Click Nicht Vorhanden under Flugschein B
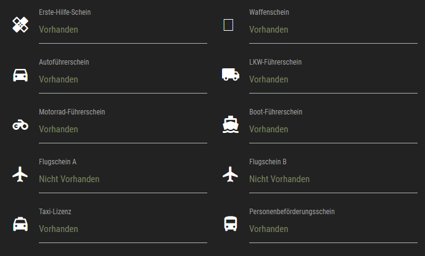The width and height of the screenshot is (425, 256). 279,179
